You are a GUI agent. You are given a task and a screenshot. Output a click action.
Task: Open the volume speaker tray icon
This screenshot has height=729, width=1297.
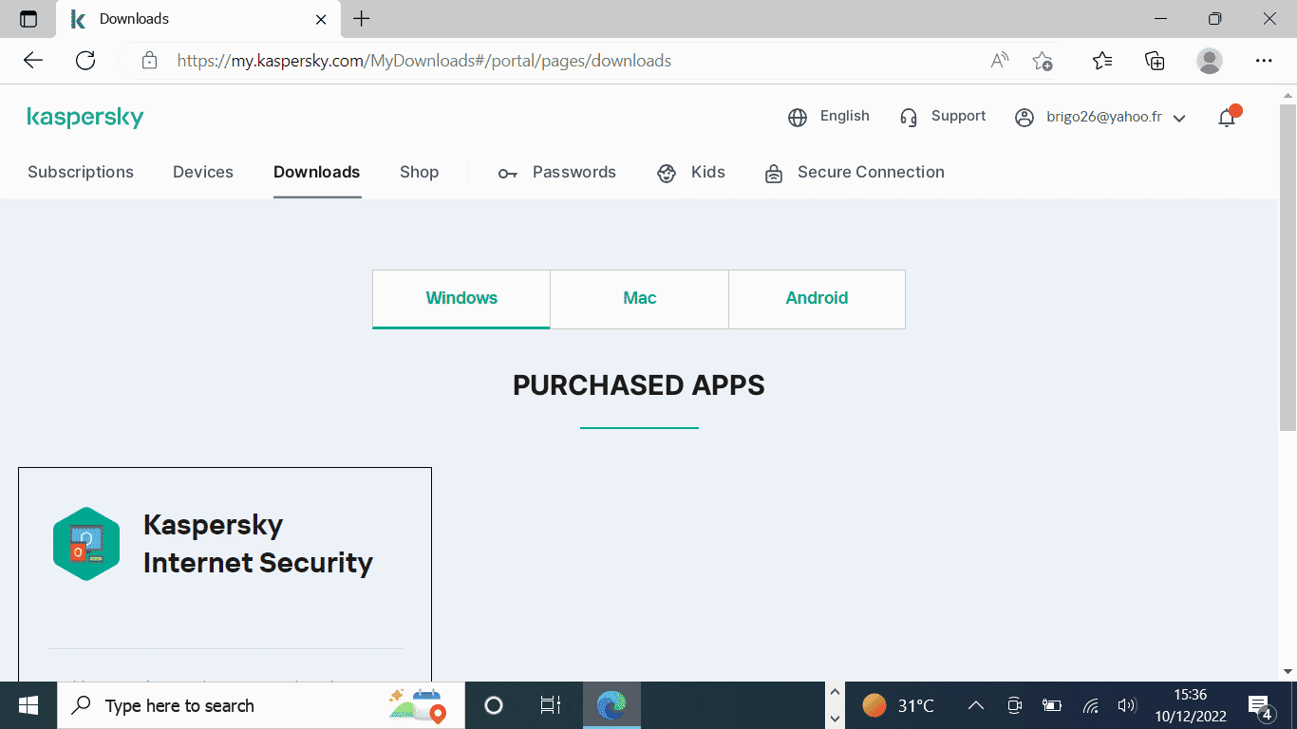pyautogui.click(x=1127, y=705)
